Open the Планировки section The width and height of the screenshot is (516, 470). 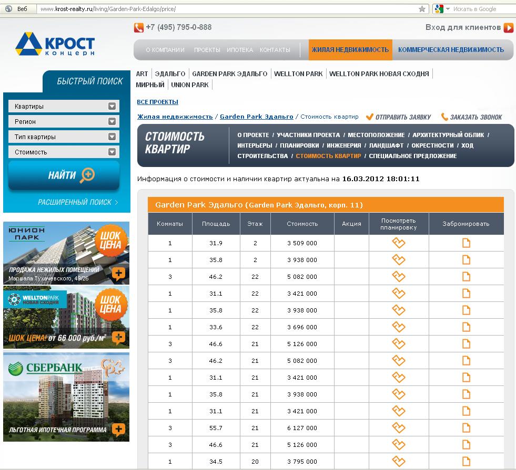point(299,145)
